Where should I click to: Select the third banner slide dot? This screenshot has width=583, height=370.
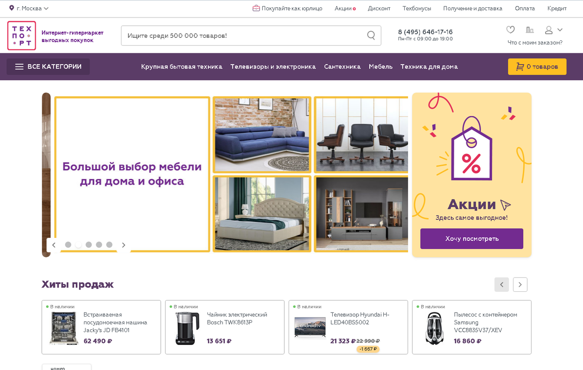point(88,245)
